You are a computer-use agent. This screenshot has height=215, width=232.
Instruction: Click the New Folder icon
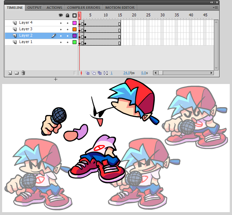17,73
